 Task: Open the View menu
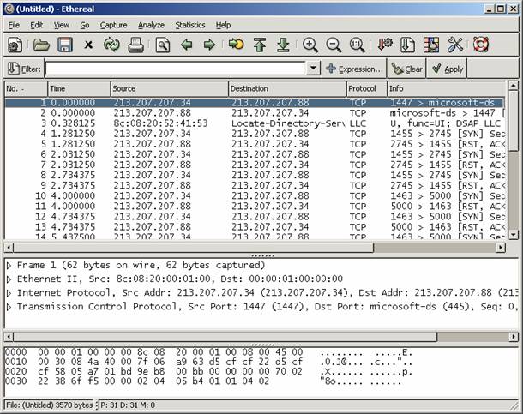[62, 25]
